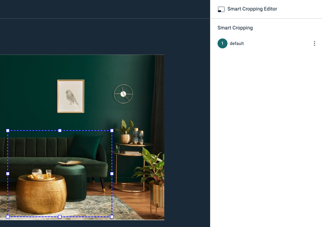Click the Smart Cropping Editor title
Image resolution: width=322 pixels, height=227 pixels.
tap(252, 9)
